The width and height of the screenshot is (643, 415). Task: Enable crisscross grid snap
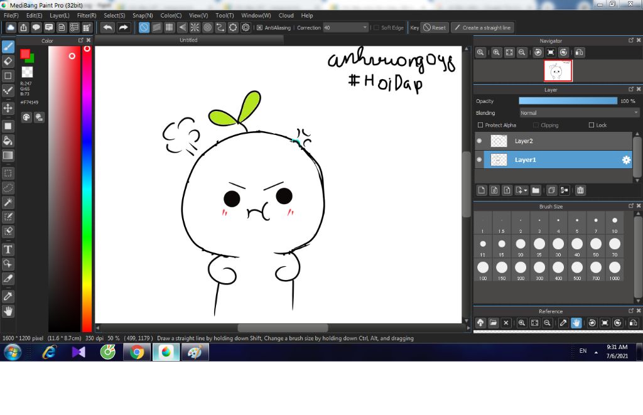point(170,28)
